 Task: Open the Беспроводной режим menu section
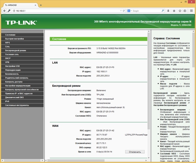tap(16, 51)
